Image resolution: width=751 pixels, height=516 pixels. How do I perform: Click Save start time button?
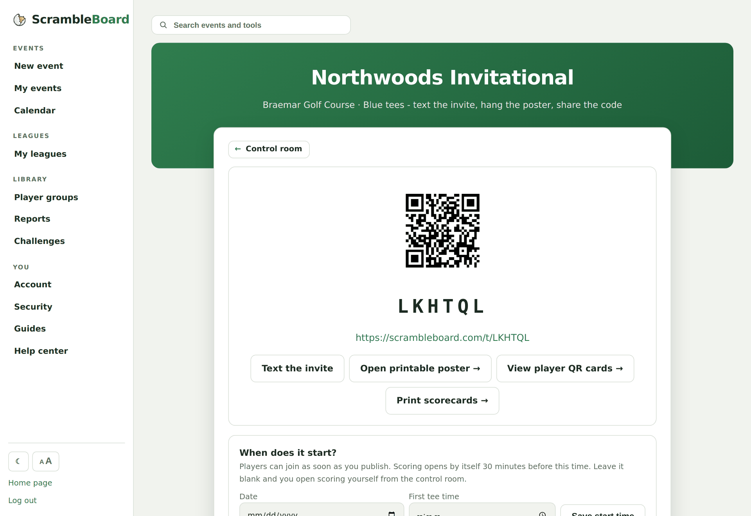click(x=603, y=511)
